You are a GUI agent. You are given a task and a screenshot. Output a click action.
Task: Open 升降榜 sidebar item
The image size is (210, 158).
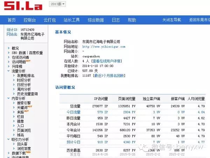[17, 67]
